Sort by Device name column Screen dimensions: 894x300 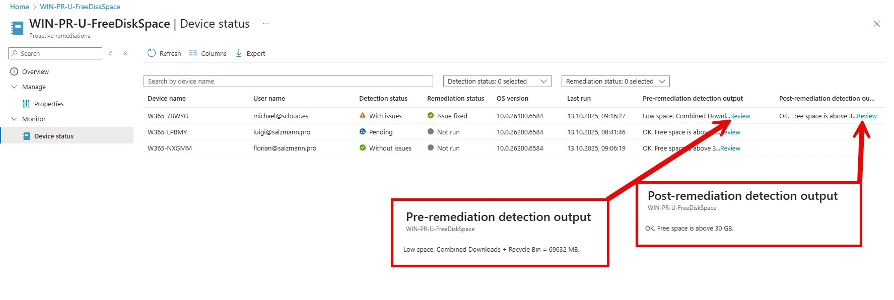click(167, 98)
